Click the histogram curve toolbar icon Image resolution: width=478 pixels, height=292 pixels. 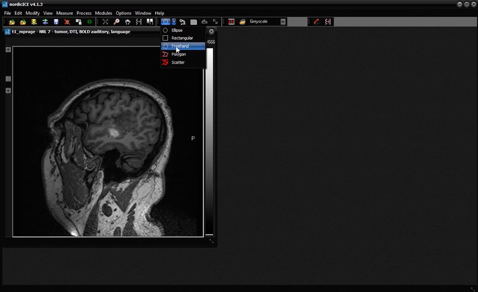point(204,22)
